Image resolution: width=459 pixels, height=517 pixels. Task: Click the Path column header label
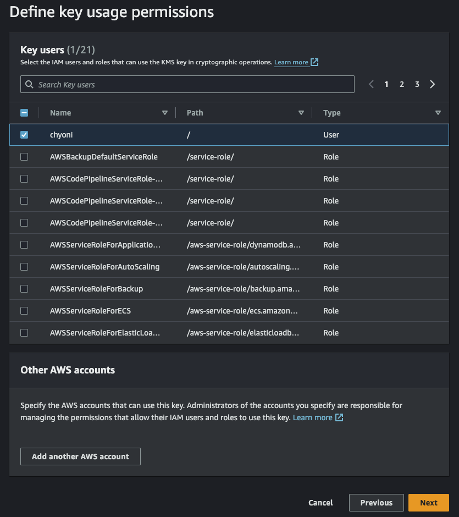(195, 113)
